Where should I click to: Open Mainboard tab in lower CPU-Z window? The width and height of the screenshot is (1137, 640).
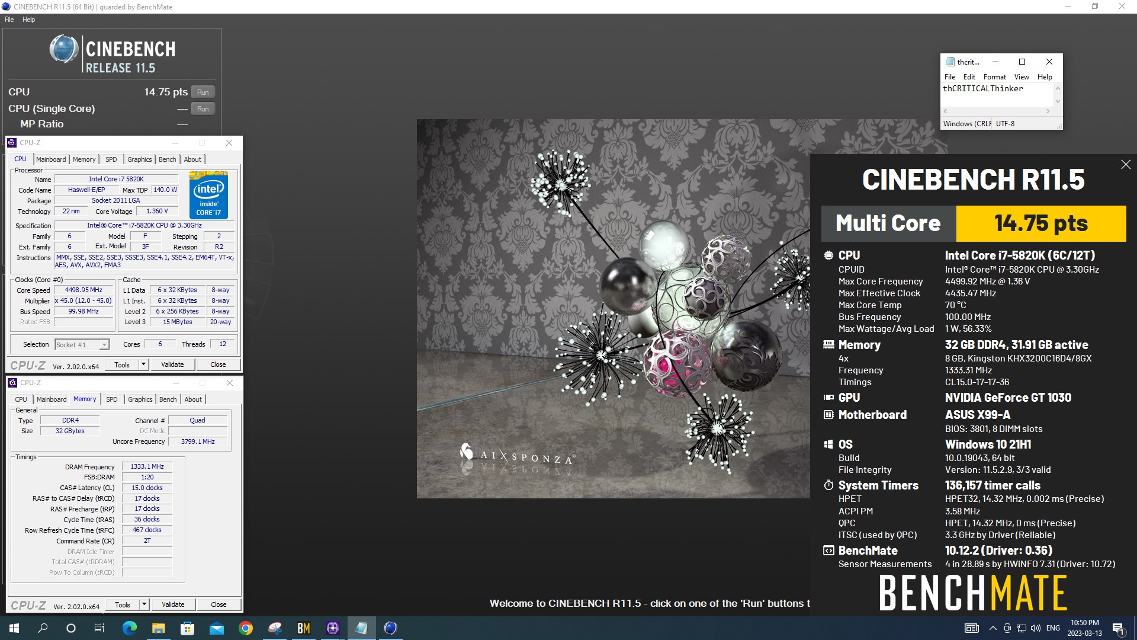(x=52, y=399)
